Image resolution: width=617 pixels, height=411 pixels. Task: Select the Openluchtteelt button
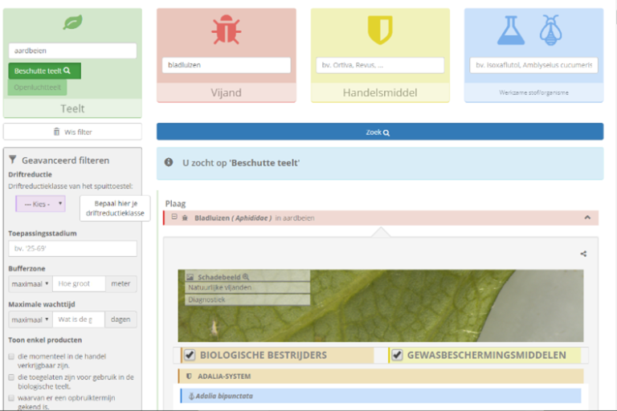[x=38, y=87]
